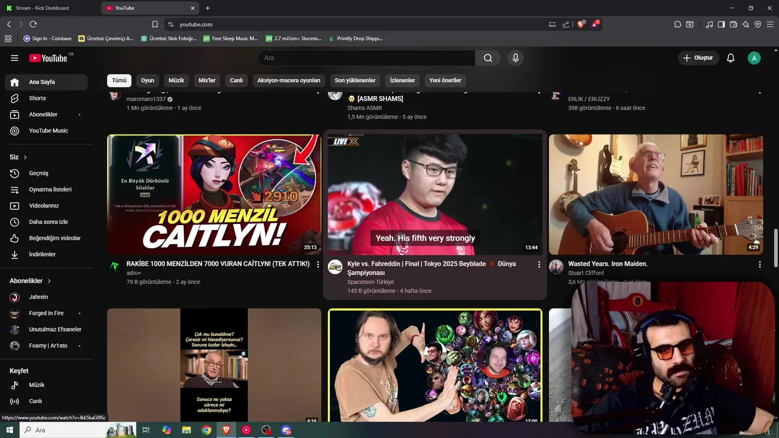Open the Wasted Years guitar thumbnail
This screenshot has width=779, height=438.
coord(656,194)
